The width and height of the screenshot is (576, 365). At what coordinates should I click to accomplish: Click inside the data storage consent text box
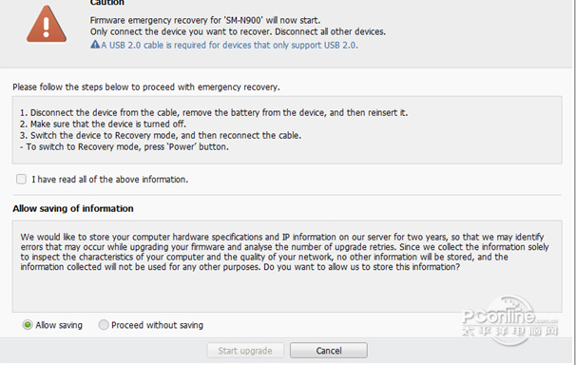coord(287,266)
